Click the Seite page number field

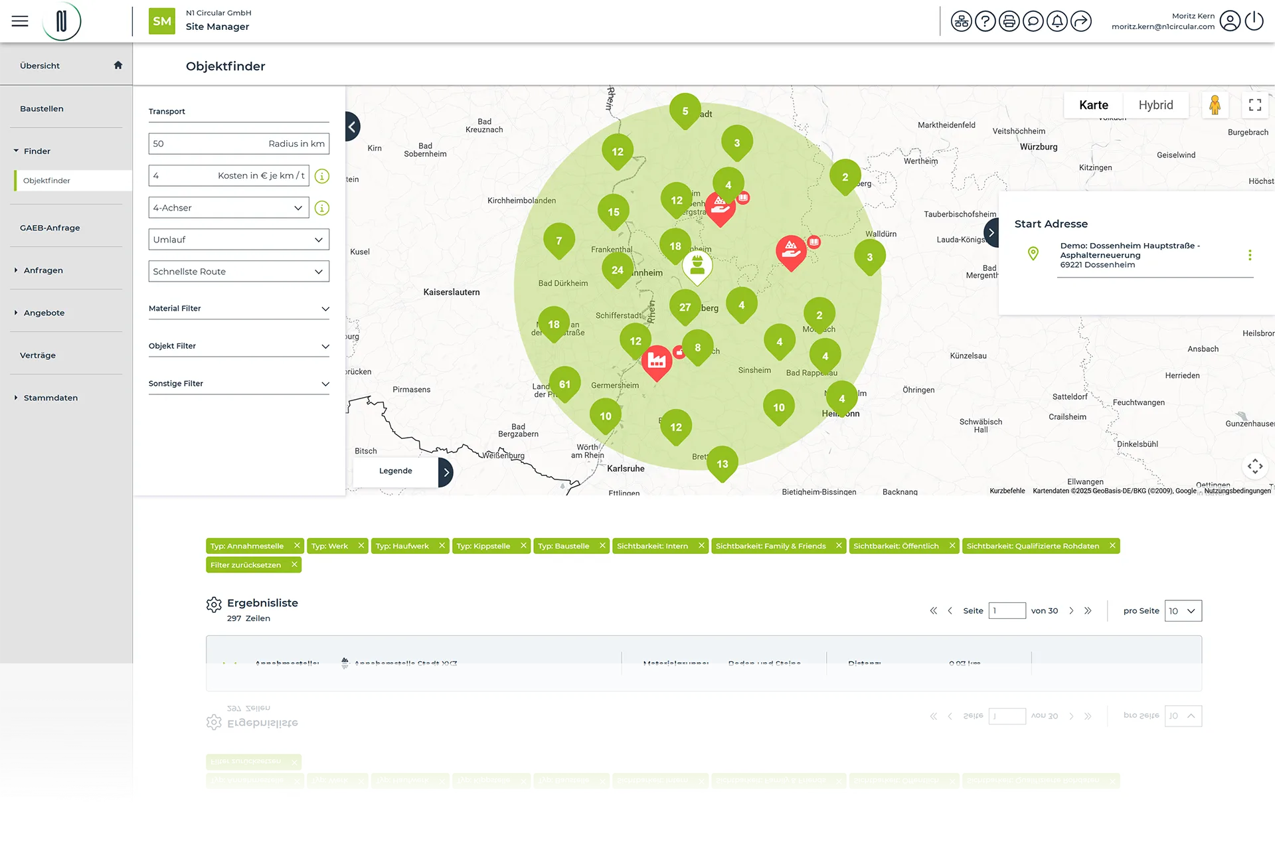click(1007, 611)
